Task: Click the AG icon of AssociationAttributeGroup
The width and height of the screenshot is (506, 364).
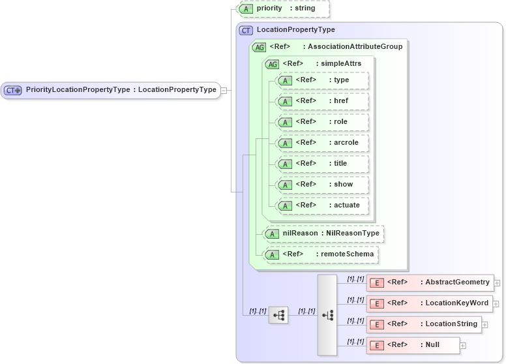Action: (259, 48)
